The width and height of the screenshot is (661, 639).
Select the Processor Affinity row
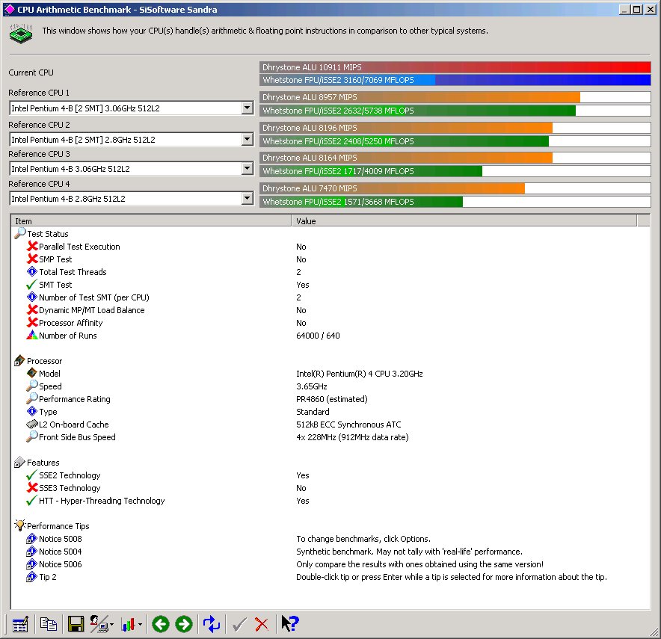(x=330, y=323)
